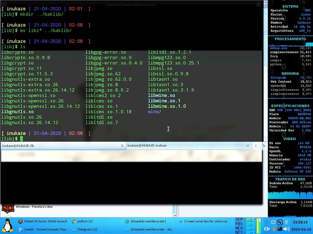Viewport: 313px width, 234px height.
Task: Click 'waterfox' in MEMORIA list
Action: coord(278,86)
